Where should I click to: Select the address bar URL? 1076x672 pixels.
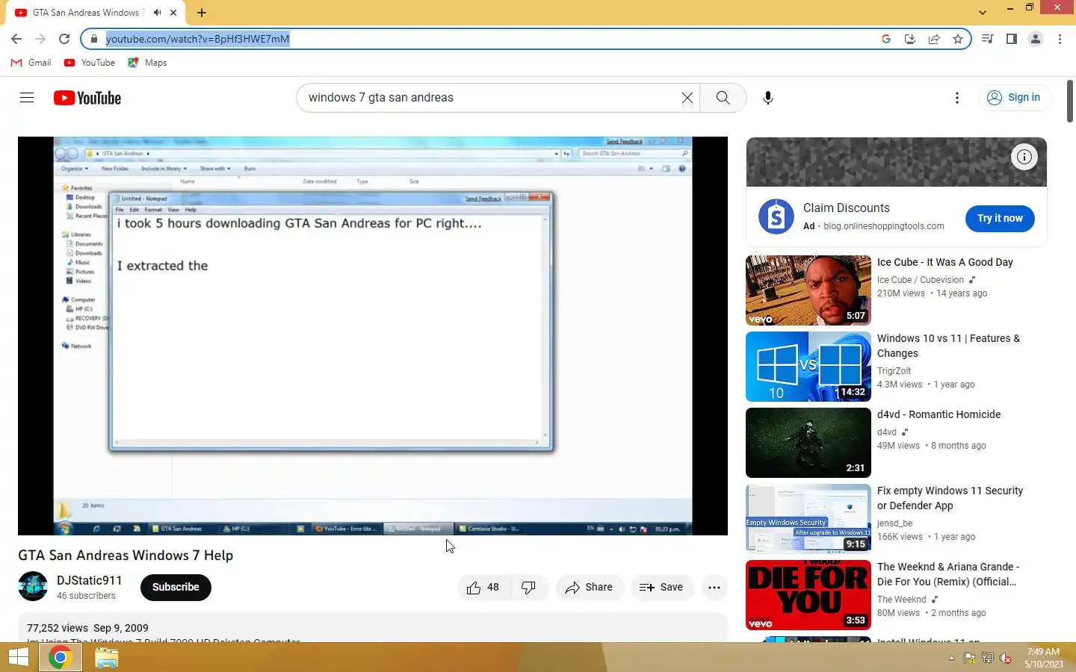(x=197, y=39)
